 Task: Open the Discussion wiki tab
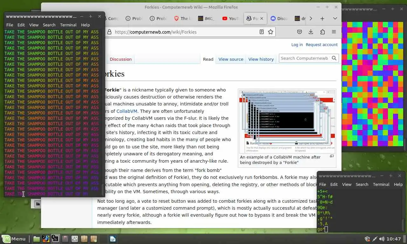pyautogui.click(x=121, y=59)
